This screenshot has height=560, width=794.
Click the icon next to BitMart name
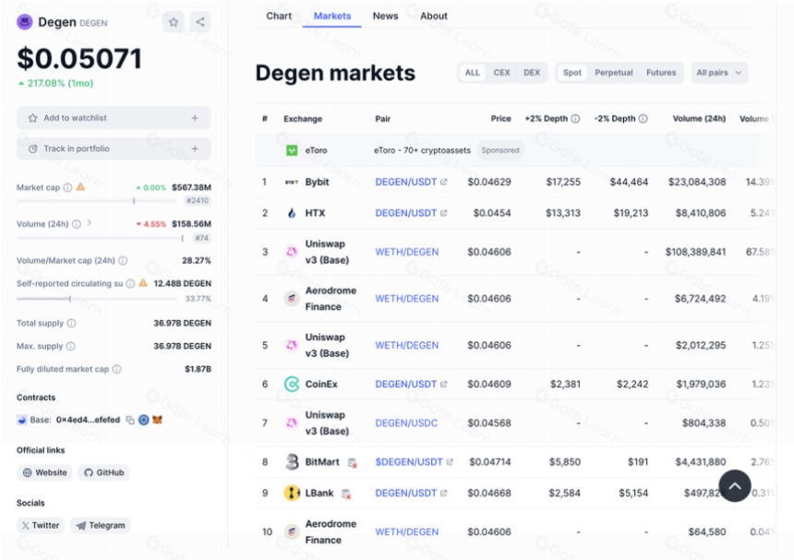click(353, 462)
